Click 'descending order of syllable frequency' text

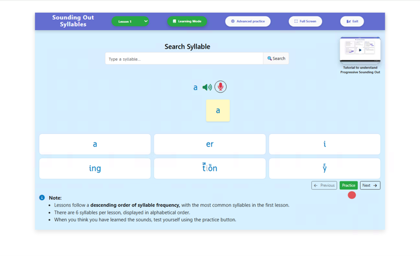(135, 205)
